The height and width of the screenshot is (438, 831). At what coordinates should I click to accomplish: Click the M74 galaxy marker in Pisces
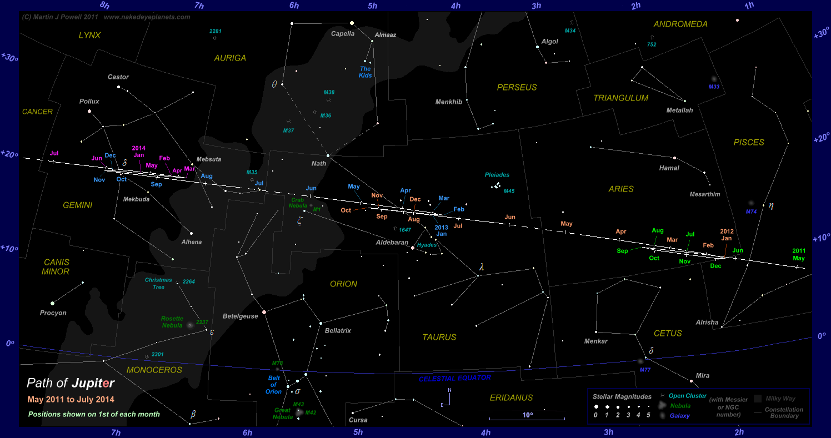pos(752,204)
